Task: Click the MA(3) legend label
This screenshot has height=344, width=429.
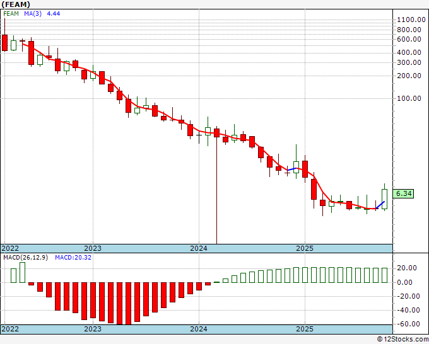Action: coord(33,14)
